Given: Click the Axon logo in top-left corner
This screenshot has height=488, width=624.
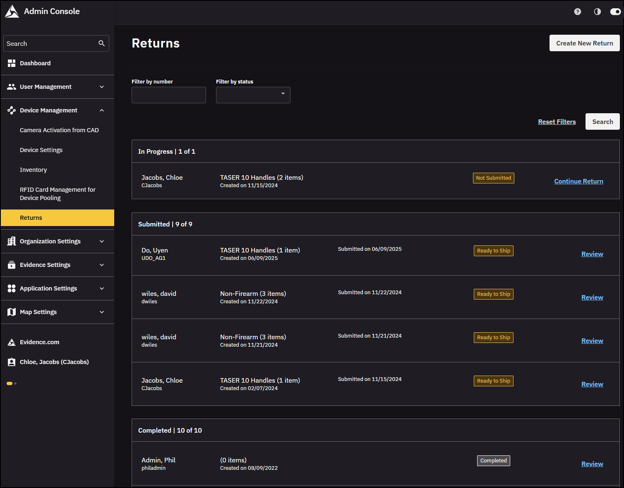Looking at the screenshot, I should point(12,11).
